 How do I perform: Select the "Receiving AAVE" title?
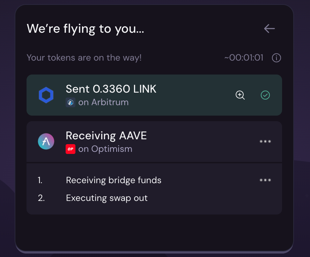[x=106, y=135]
